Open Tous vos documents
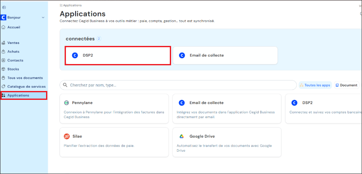 (x=25, y=78)
